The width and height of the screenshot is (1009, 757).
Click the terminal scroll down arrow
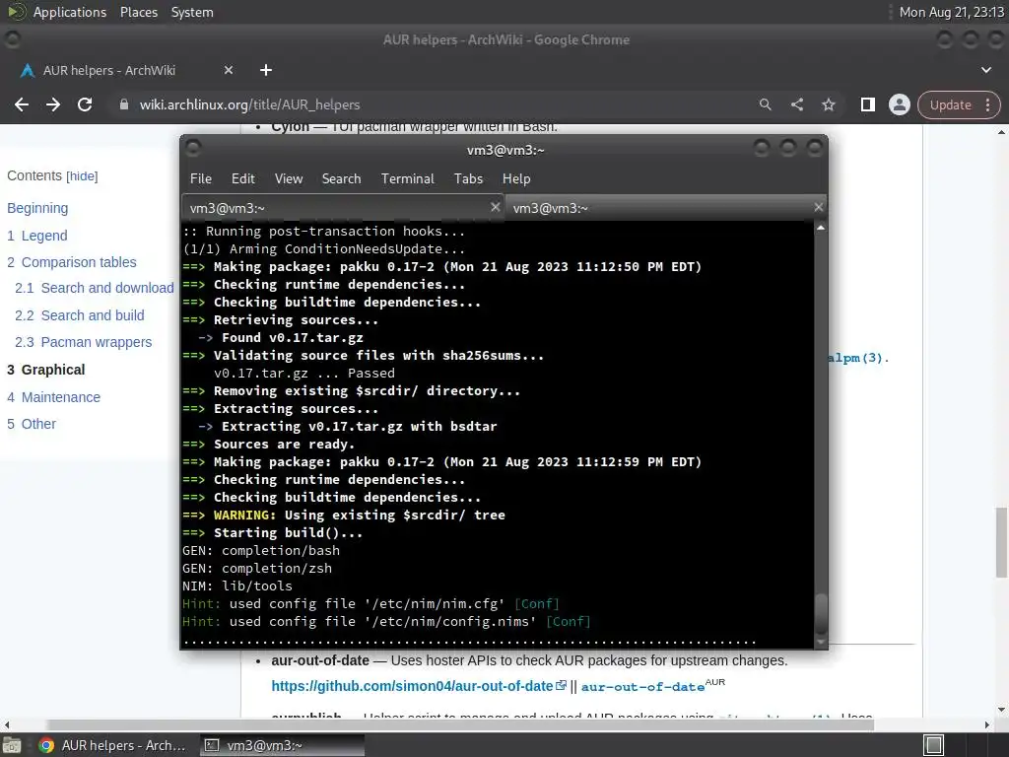pos(821,642)
